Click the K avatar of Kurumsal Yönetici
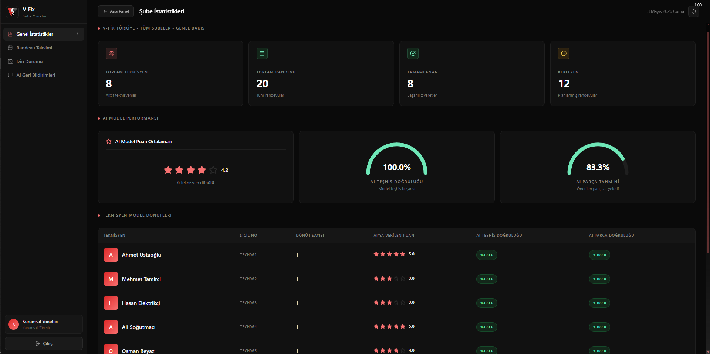The width and height of the screenshot is (710, 354). (14, 324)
